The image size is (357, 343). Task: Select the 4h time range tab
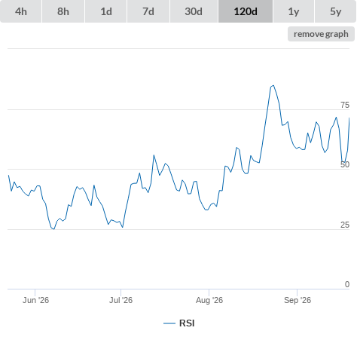21,11
